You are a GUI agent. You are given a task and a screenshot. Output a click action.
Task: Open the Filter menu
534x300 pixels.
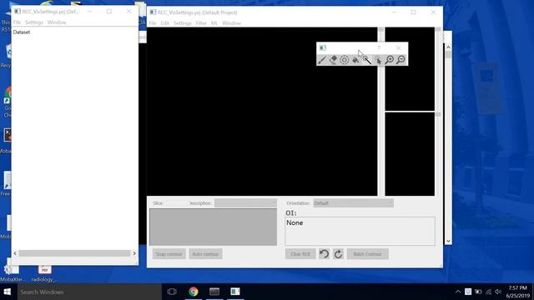click(201, 23)
